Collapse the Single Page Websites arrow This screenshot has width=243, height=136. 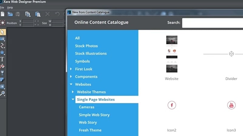click(x=73, y=99)
